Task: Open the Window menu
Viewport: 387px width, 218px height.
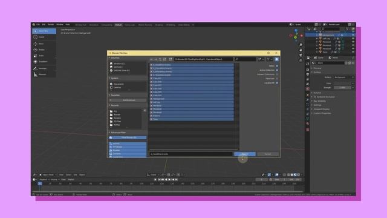Action: [x=60, y=24]
